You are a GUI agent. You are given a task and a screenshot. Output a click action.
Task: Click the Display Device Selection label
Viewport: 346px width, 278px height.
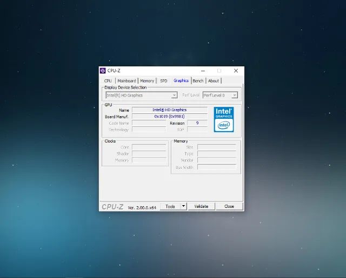tap(125, 87)
